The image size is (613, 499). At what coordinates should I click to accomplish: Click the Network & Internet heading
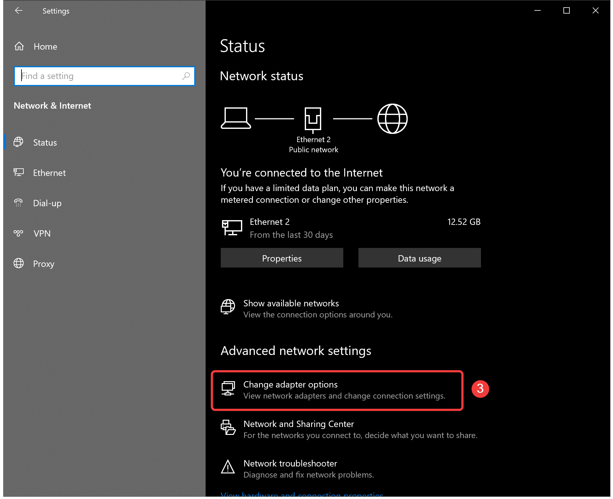point(52,106)
